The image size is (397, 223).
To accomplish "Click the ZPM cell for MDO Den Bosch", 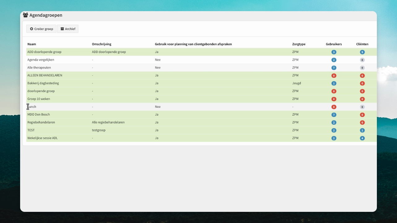I will (295, 115).
